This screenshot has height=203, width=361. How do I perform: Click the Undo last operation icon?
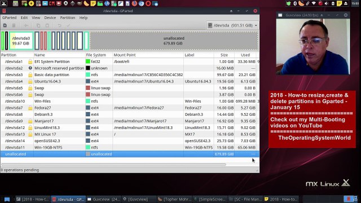point(59,25)
